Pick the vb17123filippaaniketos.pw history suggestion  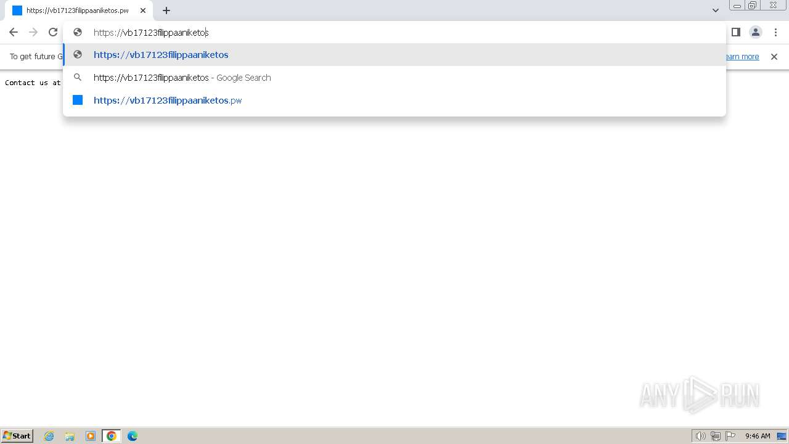tap(394, 101)
